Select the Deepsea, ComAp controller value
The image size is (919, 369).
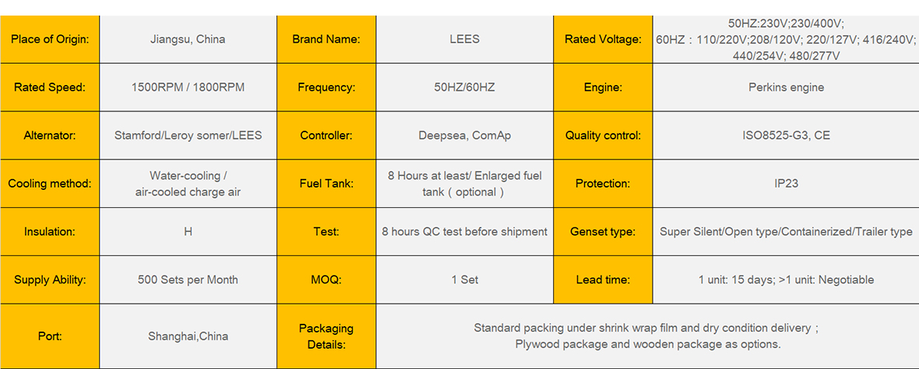coord(465,135)
